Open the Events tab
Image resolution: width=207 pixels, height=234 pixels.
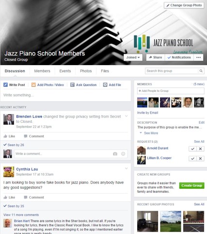tap(65, 71)
